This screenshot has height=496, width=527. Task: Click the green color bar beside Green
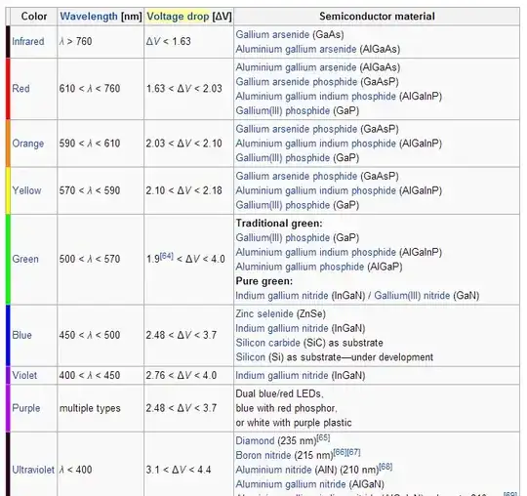(x=8, y=260)
